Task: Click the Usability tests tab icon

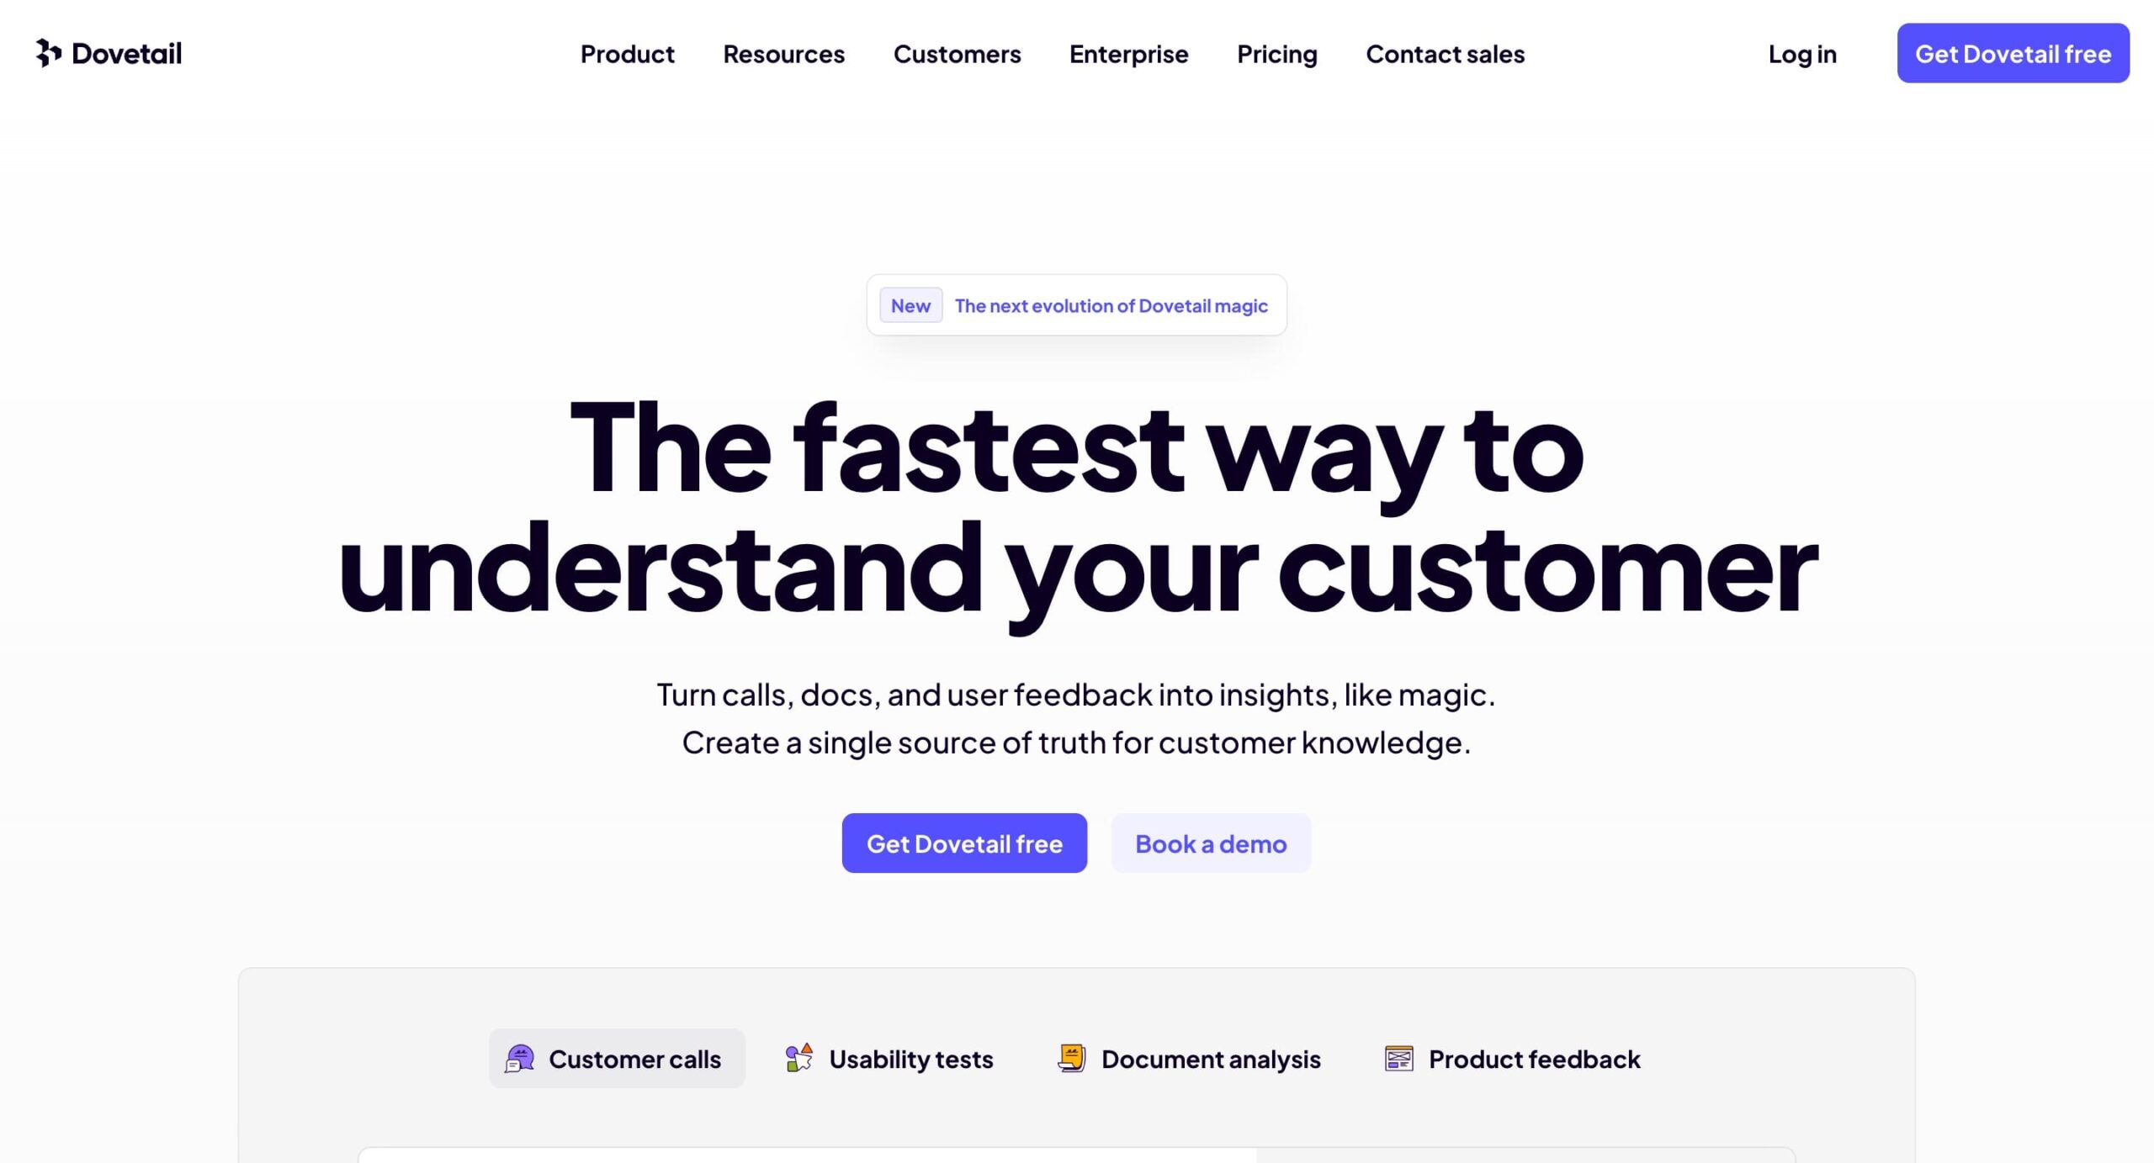Action: 798,1059
